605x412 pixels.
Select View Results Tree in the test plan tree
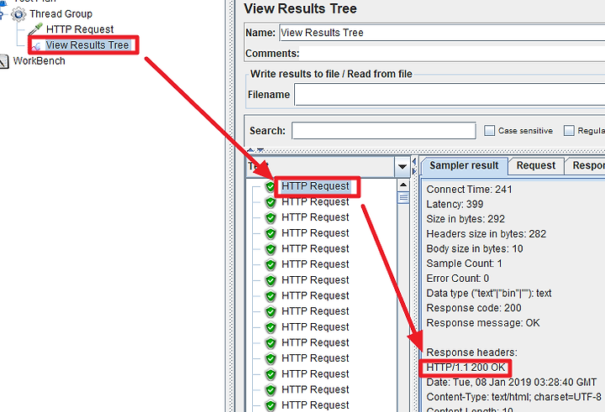pos(87,45)
